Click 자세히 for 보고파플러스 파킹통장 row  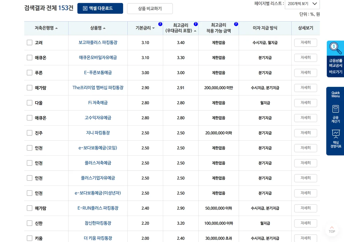(x=306, y=43)
